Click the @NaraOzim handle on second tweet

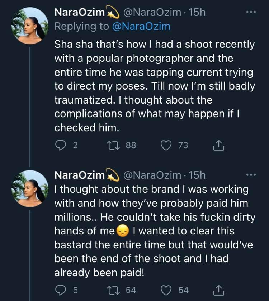(152, 175)
